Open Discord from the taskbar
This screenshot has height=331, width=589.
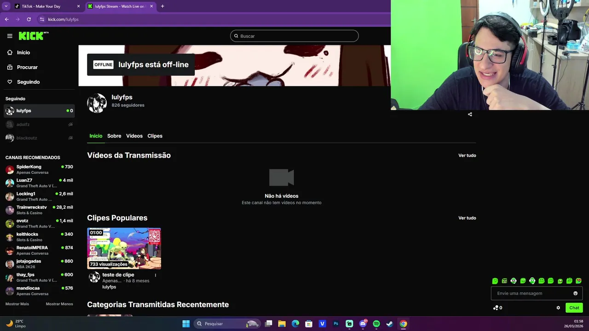point(363,324)
